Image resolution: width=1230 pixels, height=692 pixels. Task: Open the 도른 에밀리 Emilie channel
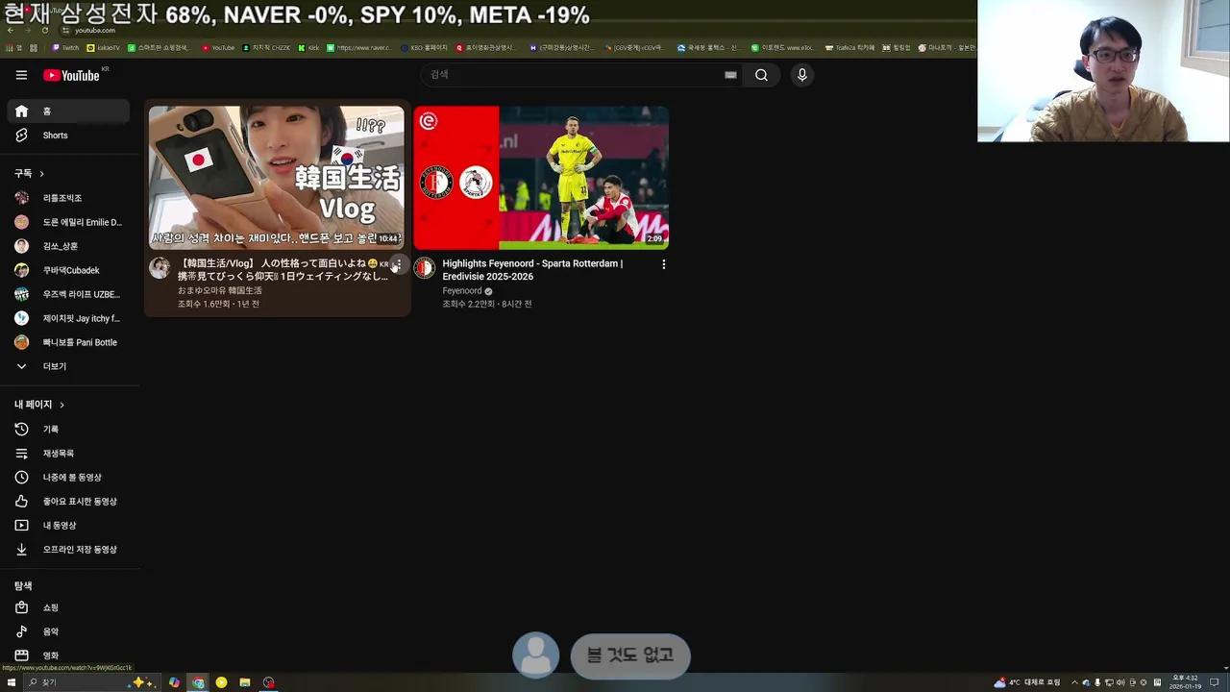(x=68, y=222)
